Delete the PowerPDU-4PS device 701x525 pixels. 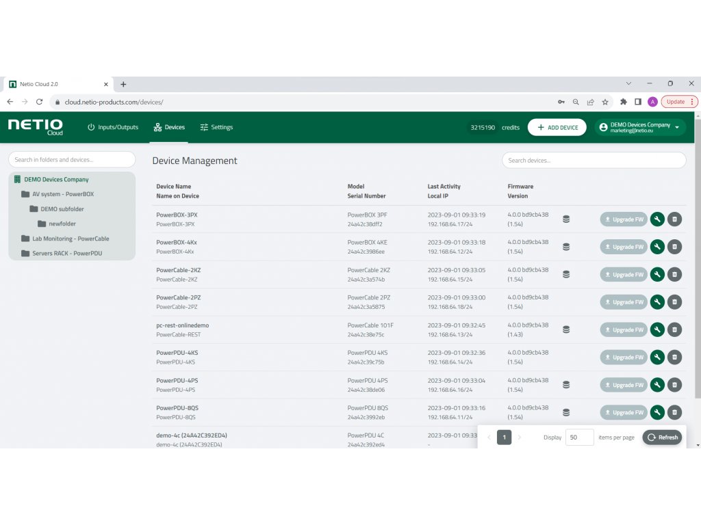674,385
